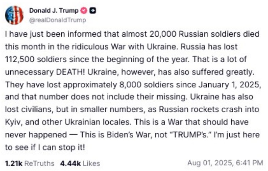The image size is (268, 171).
Task: Click the post's opening line about 20,000 soldiers
Action: (x=130, y=34)
